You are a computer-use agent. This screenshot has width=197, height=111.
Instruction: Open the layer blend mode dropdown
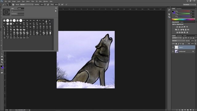(178, 41)
